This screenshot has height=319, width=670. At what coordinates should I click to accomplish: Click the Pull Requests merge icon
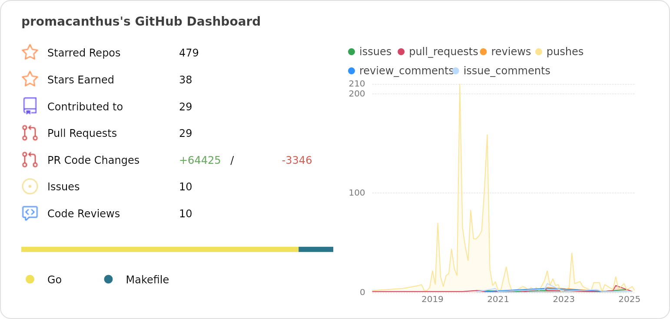point(30,133)
